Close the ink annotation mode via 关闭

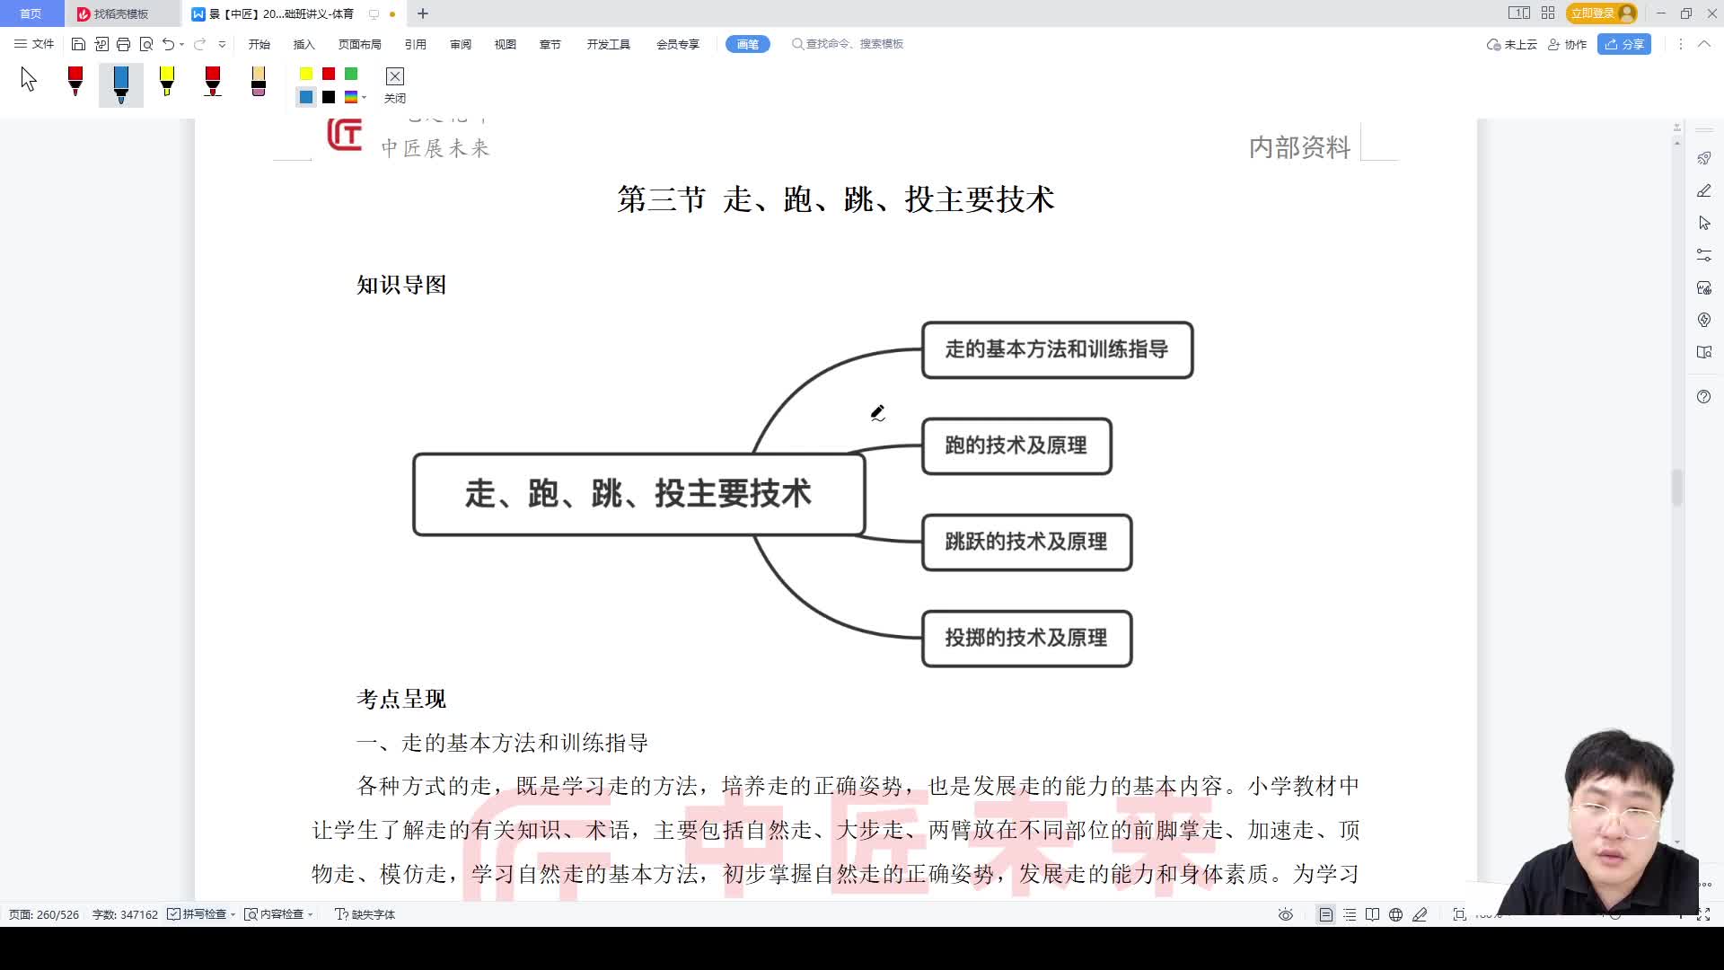click(394, 85)
